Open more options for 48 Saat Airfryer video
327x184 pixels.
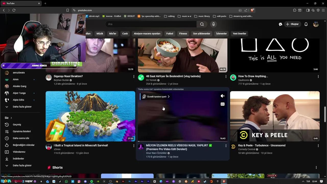click(x=226, y=76)
